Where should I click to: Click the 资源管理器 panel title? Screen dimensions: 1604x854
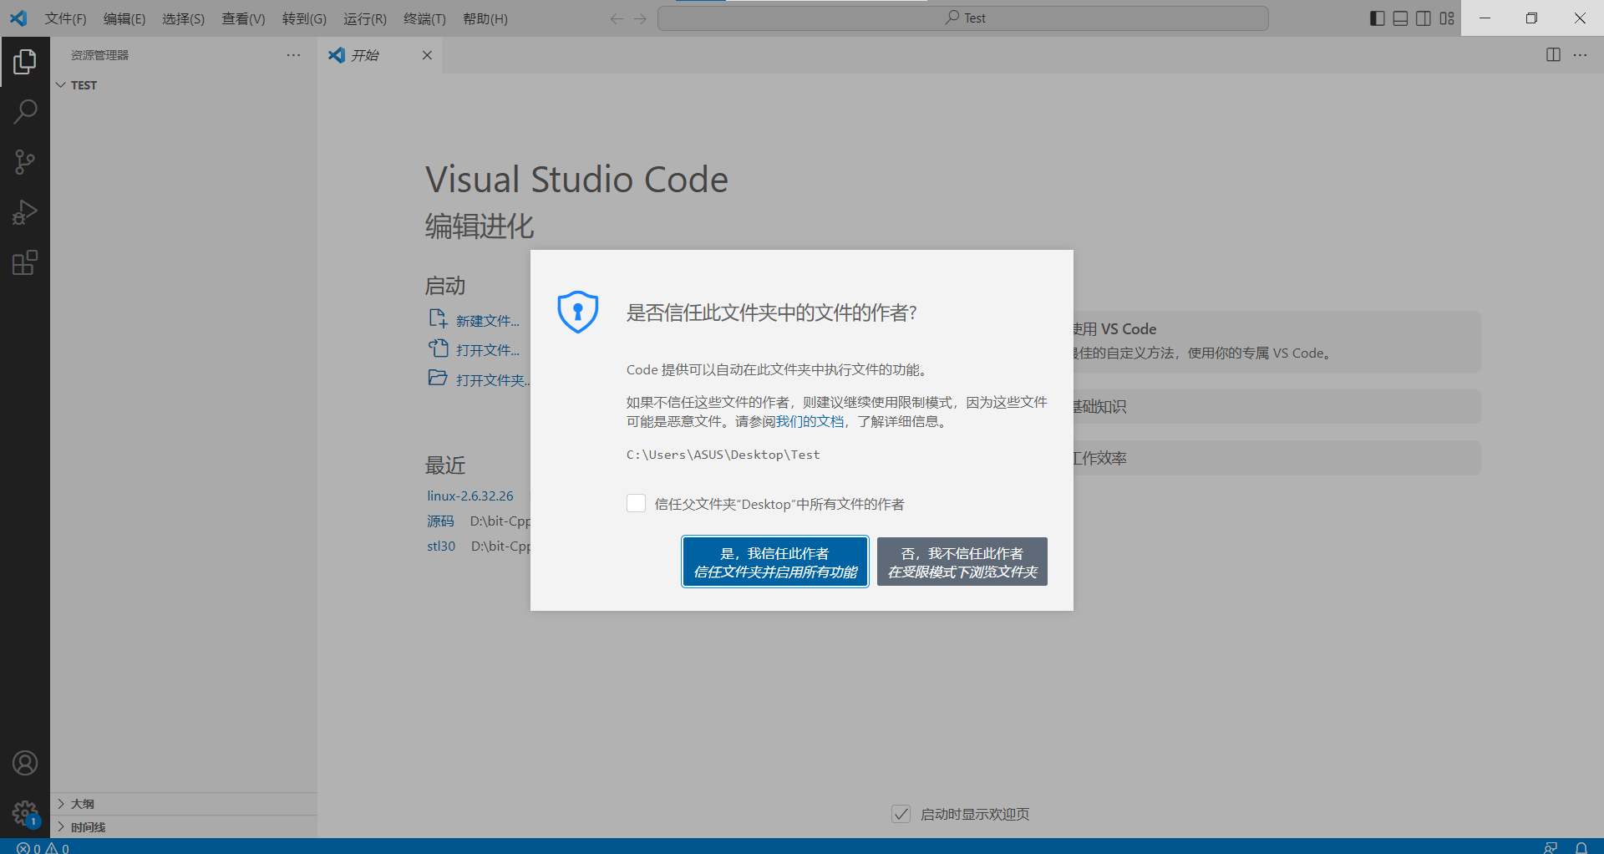(99, 55)
